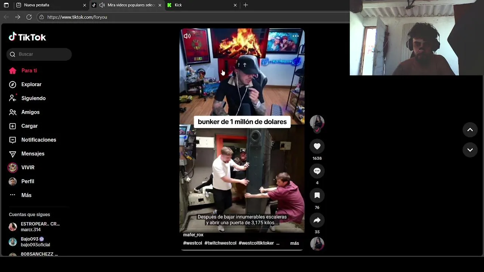Open Notificaciones panel
This screenshot has width=484, height=272.
click(39, 140)
